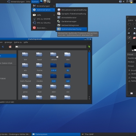
Task: Open the Datei menu in GIMP toolbox
Action: coord(131,20)
